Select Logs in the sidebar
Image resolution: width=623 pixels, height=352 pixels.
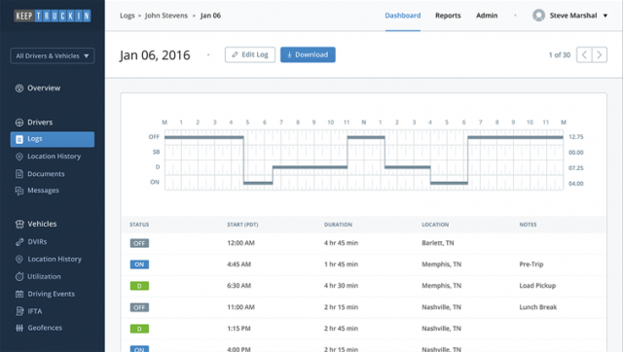[x=53, y=139]
